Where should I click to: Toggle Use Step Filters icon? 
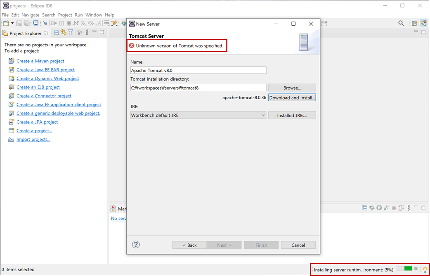[115, 23]
